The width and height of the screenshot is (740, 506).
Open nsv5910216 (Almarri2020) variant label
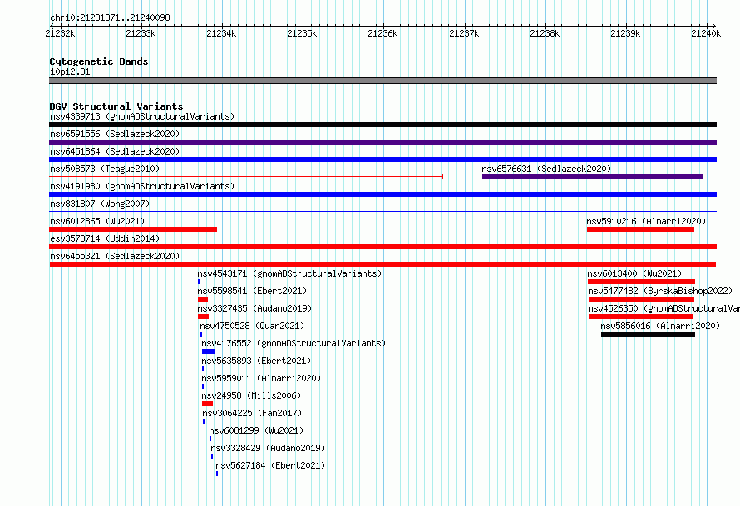[x=646, y=221]
